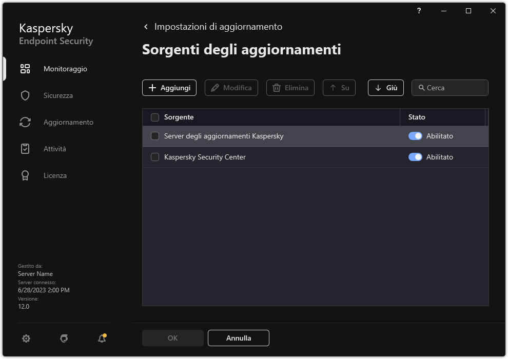Click the Licenza badge icon

pos(25,175)
